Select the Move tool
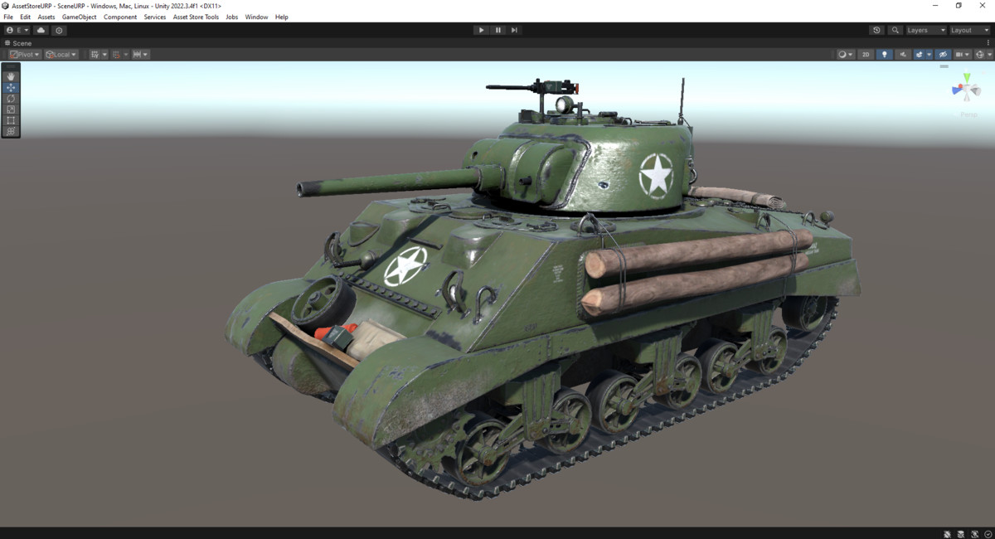995x539 pixels. click(x=11, y=87)
